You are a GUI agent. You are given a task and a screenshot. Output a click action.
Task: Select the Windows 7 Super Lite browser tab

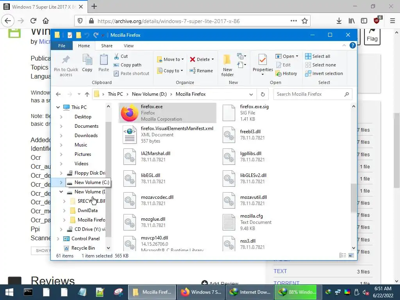click(44, 7)
